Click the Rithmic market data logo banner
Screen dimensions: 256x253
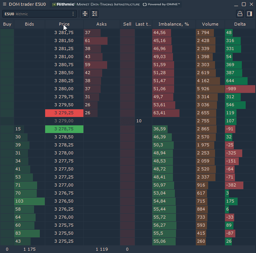[116, 5]
